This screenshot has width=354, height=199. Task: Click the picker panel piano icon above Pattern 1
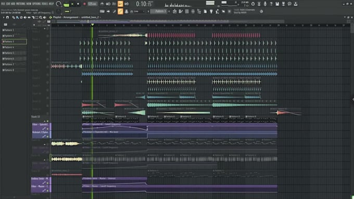click(x=6, y=24)
